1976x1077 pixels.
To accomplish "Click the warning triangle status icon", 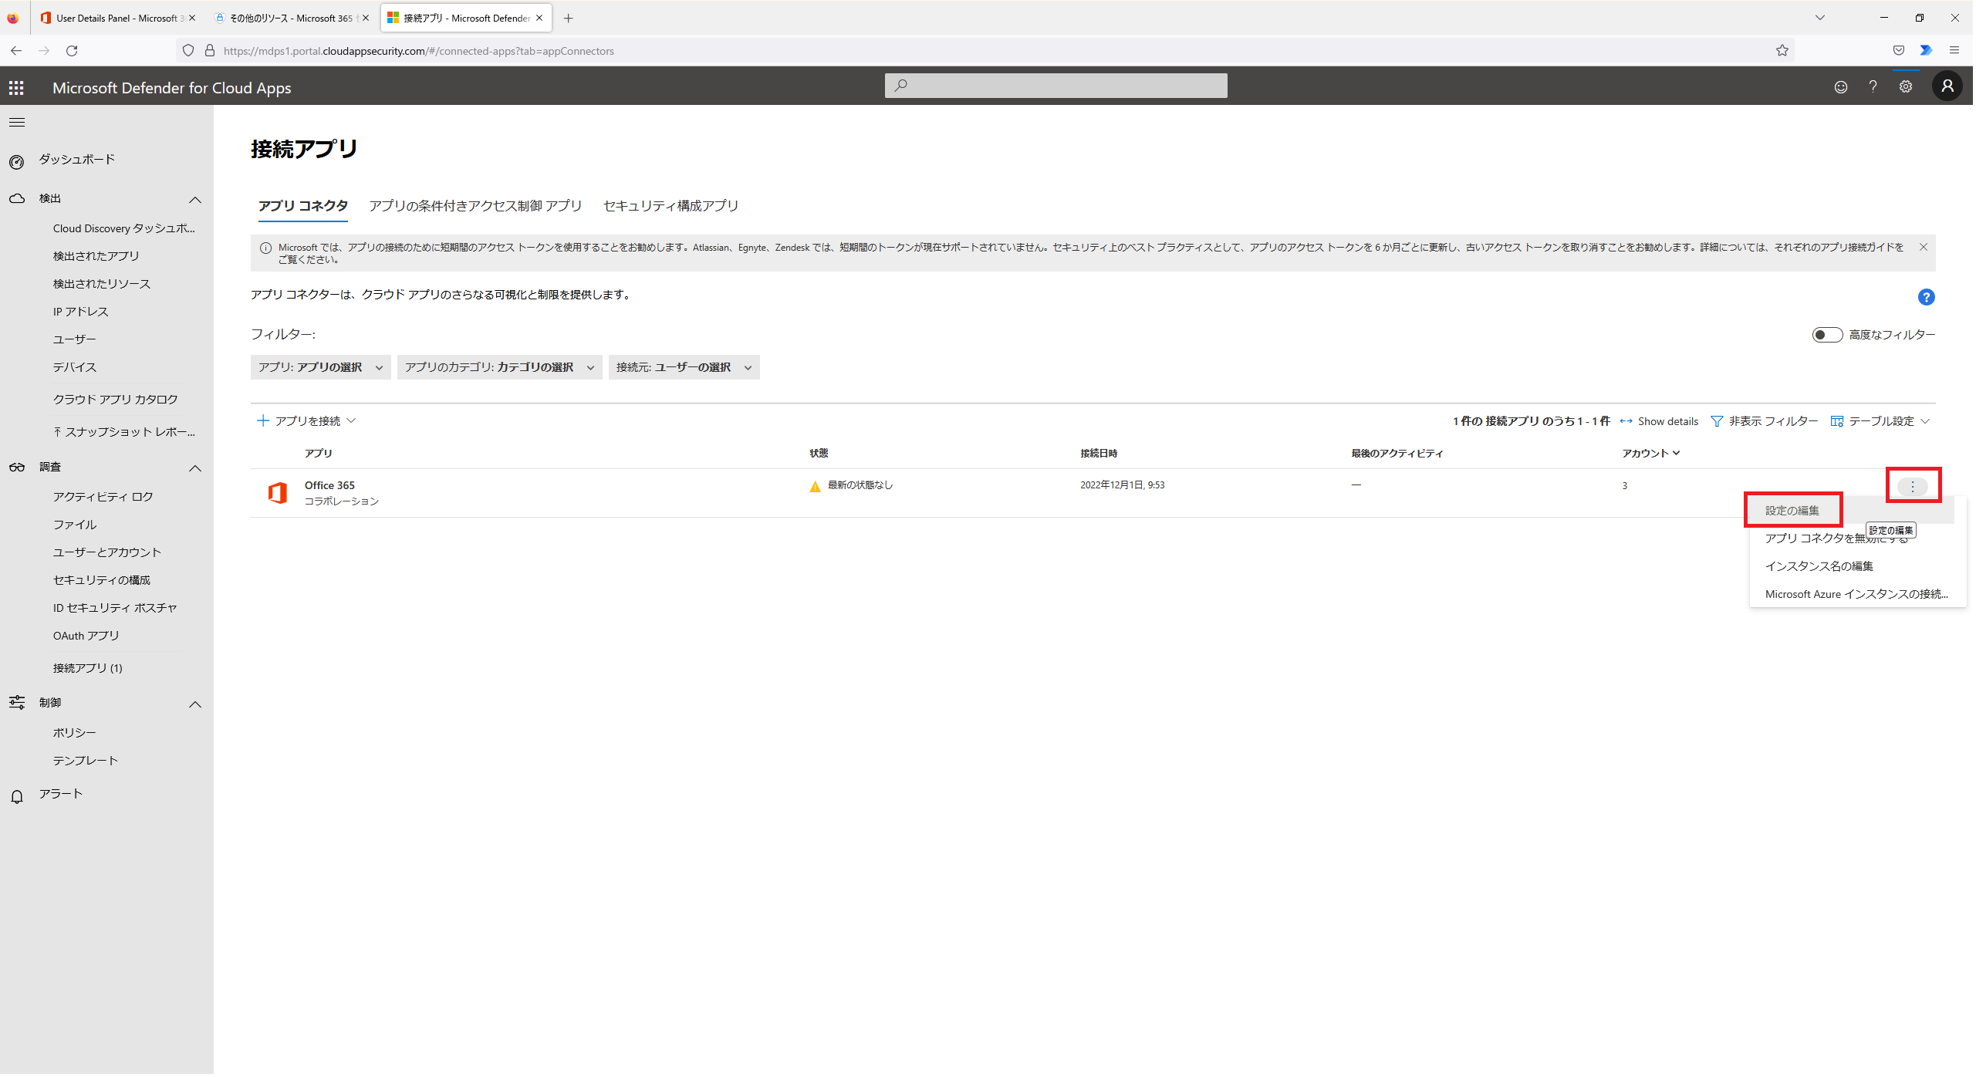I will pyautogui.click(x=816, y=487).
